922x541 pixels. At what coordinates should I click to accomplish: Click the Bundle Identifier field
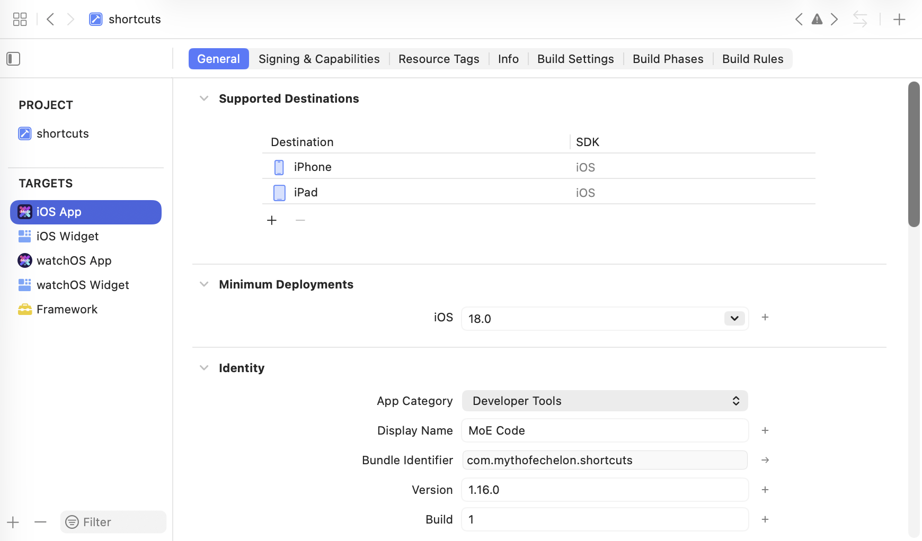coord(605,460)
